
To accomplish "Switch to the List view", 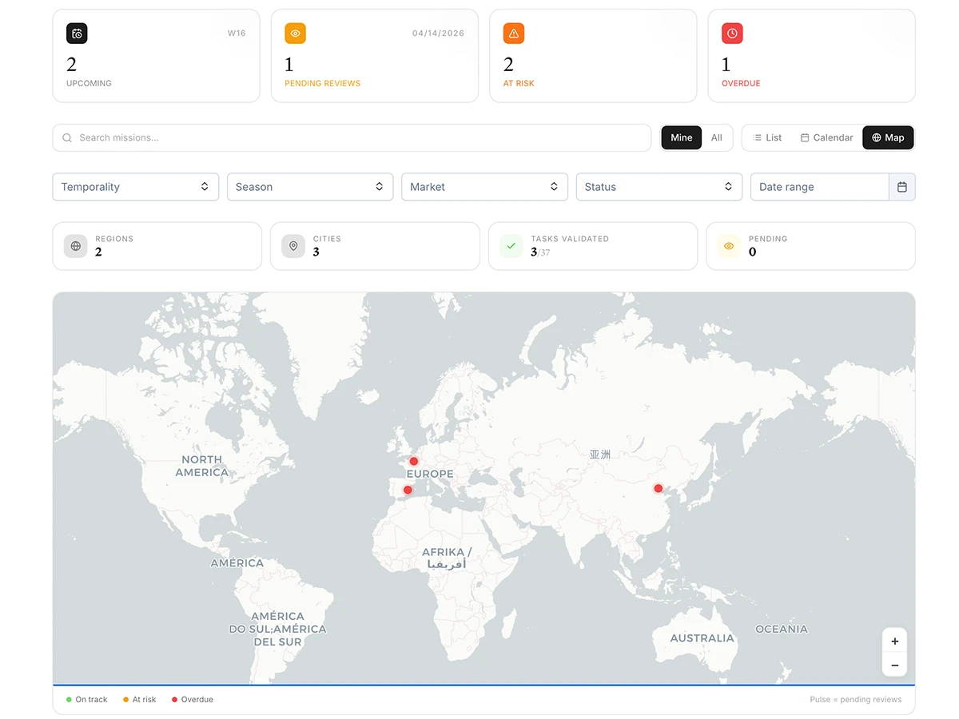I will pyautogui.click(x=766, y=137).
